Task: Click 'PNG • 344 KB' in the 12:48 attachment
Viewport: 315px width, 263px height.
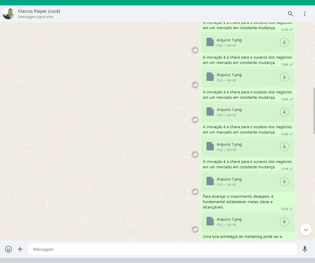Action: click(226, 115)
